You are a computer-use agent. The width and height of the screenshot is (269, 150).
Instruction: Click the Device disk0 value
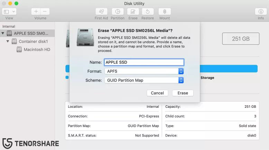click(252, 135)
